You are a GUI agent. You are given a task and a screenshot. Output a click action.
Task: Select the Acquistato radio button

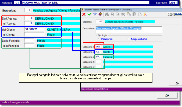tap(129, 39)
